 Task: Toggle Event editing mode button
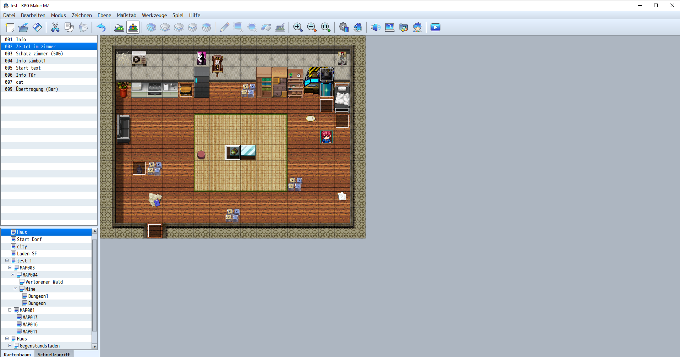[133, 27]
